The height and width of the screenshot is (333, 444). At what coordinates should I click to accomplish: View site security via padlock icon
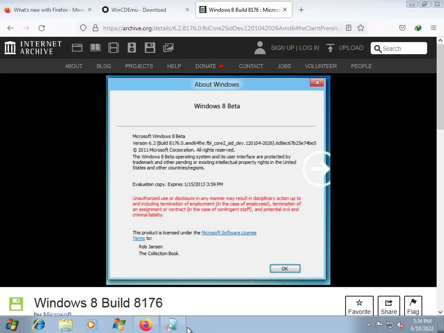(95, 28)
